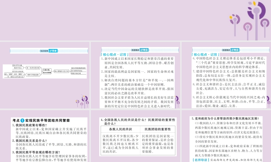Click the question 党和政府为什么要帮助西部少数民族地区发展

coord(227,118)
